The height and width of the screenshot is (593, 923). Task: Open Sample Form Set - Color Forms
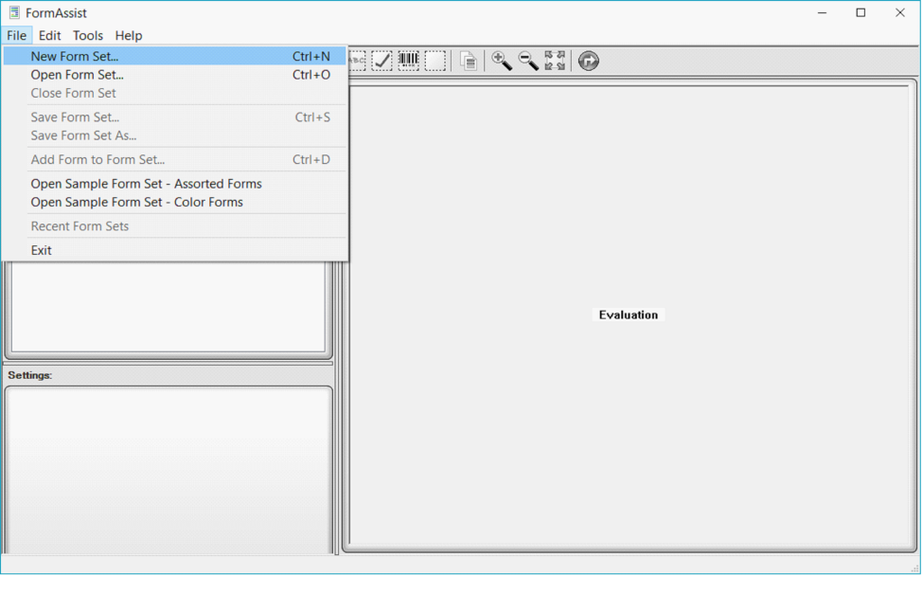[x=136, y=202]
